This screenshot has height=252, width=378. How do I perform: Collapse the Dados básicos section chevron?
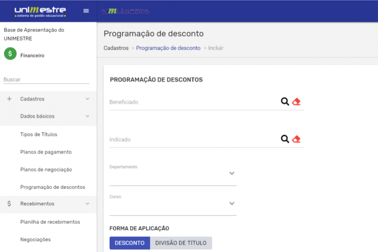87,116
